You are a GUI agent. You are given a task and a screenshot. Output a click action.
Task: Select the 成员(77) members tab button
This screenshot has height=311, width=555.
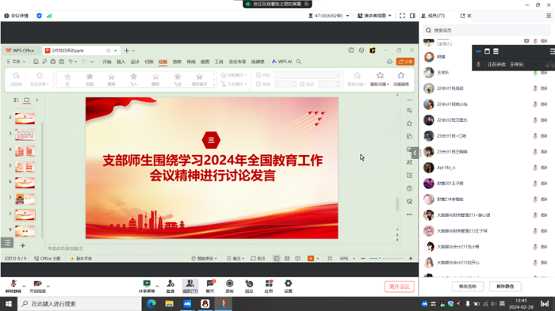189,286
